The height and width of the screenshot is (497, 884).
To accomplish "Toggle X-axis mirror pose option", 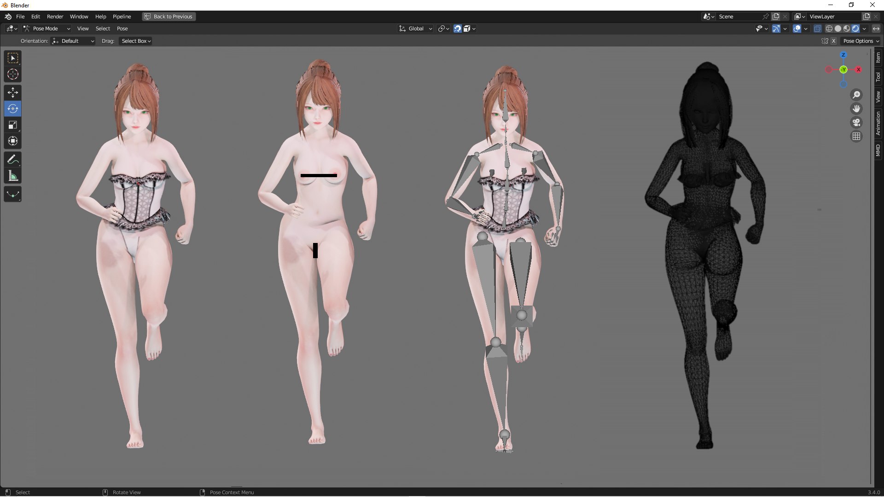I will (833, 41).
